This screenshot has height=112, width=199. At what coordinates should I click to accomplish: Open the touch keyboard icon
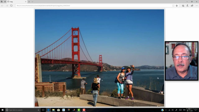pos(180,110)
